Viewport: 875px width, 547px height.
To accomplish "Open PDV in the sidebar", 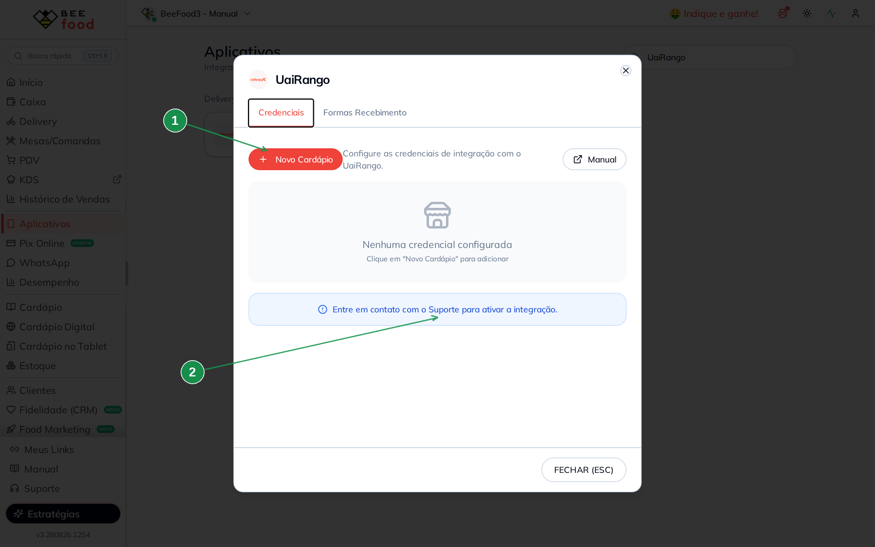I will [63, 160].
